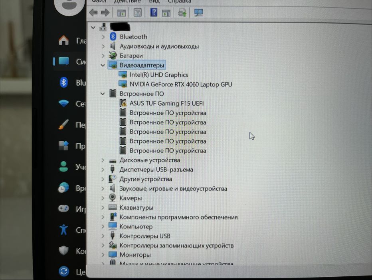The image size is (372, 280).
Task: Collapse the Встроенное ПО category
Action: click(x=103, y=94)
